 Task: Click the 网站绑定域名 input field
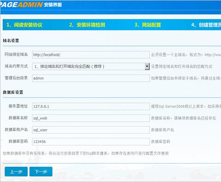(91, 55)
